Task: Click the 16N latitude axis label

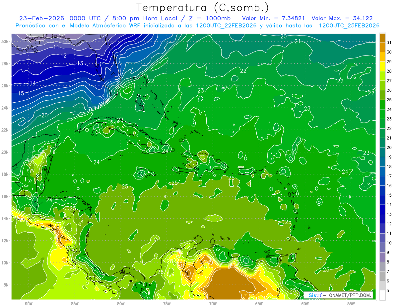Action: [x=6, y=196]
